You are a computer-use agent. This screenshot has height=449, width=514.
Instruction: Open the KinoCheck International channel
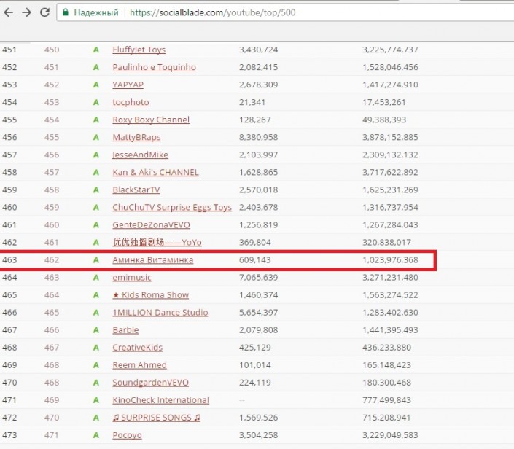tap(160, 399)
